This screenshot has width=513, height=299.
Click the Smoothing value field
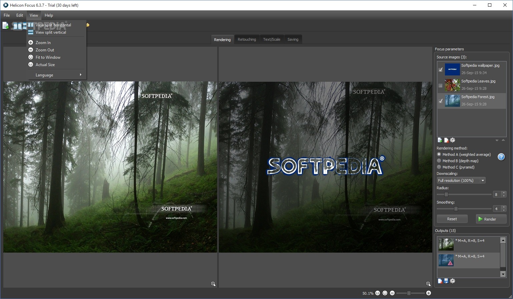point(496,209)
